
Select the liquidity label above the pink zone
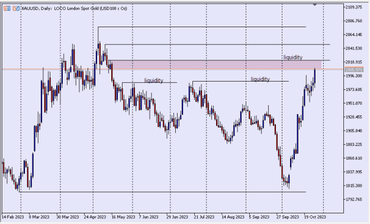(x=293, y=57)
